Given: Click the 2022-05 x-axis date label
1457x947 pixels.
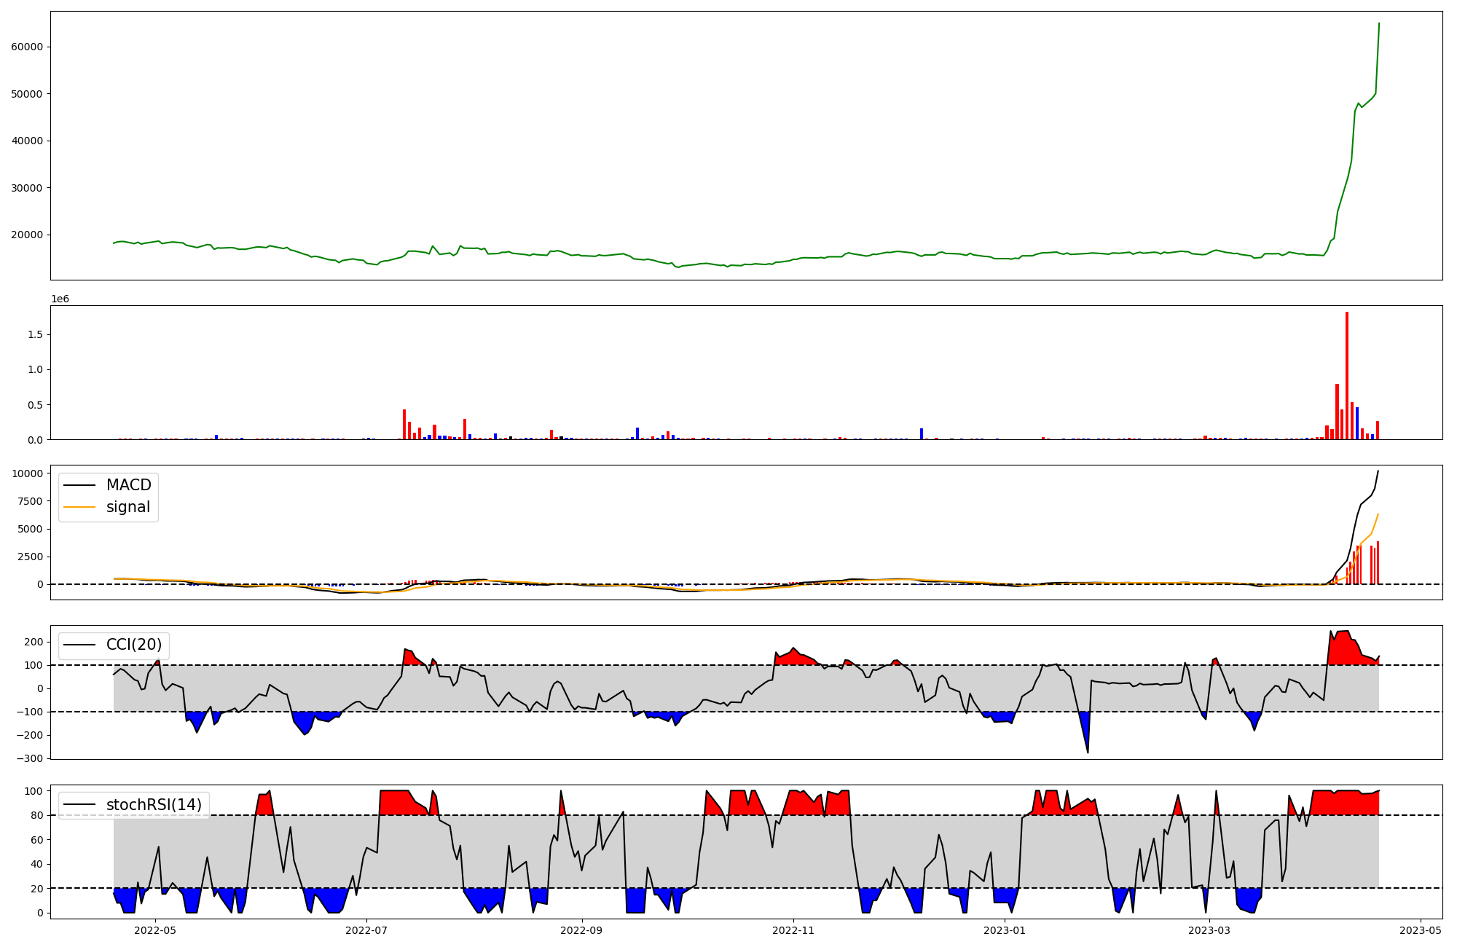Looking at the screenshot, I should pos(156,930).
